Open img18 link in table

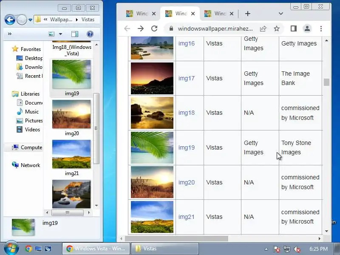coord(187,113)
